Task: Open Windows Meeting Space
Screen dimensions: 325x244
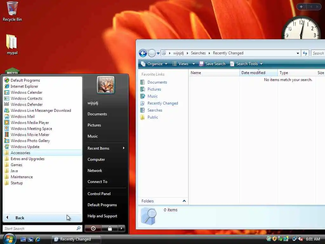Action: coord(43,128)
